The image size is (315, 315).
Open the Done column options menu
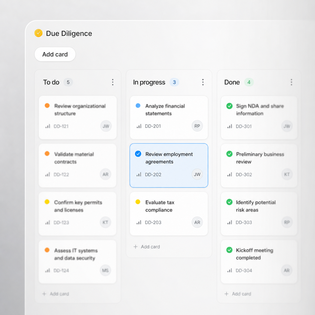[x=291, y=82]
